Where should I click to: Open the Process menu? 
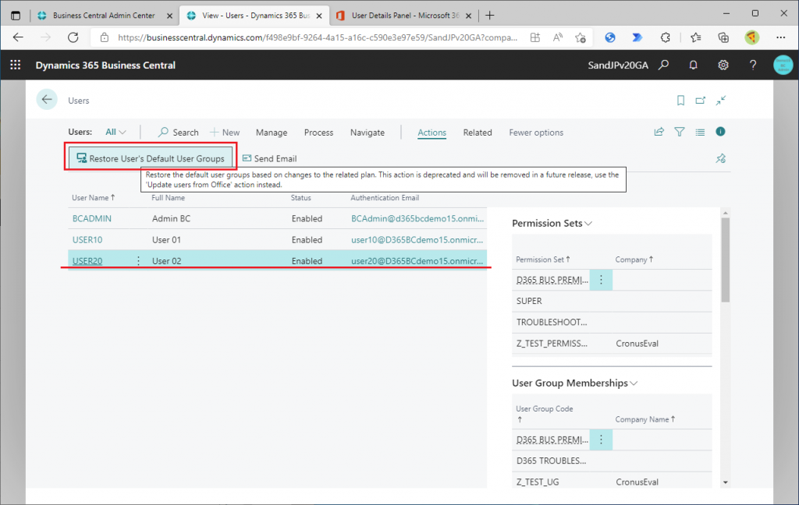coord(318,132)
